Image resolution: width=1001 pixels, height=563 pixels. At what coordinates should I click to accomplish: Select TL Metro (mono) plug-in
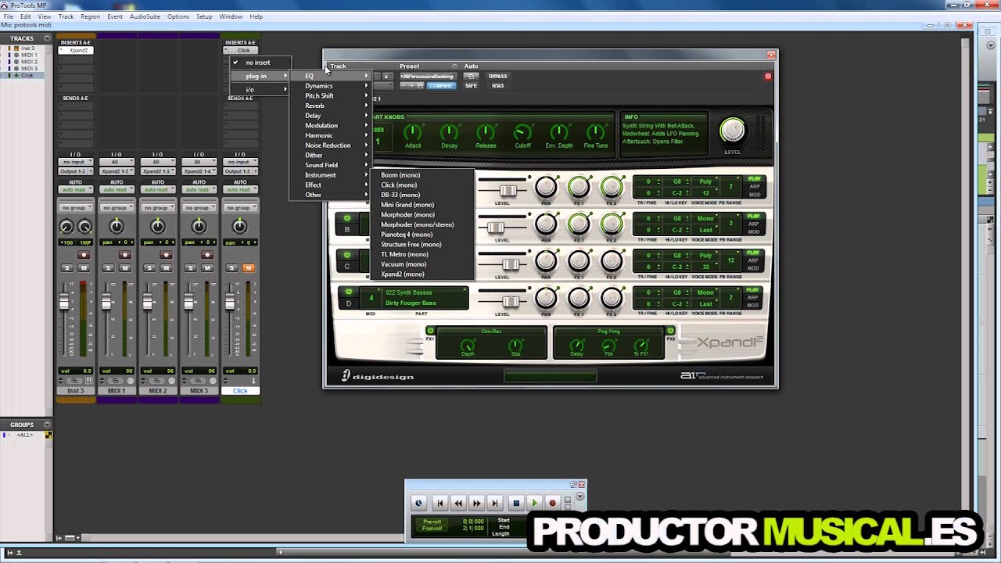pyautogui.click(x=422, y=254)
